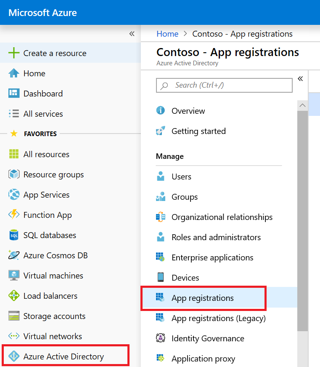Select Groups under Manage

pyautogui.click(x=219, y=197)
